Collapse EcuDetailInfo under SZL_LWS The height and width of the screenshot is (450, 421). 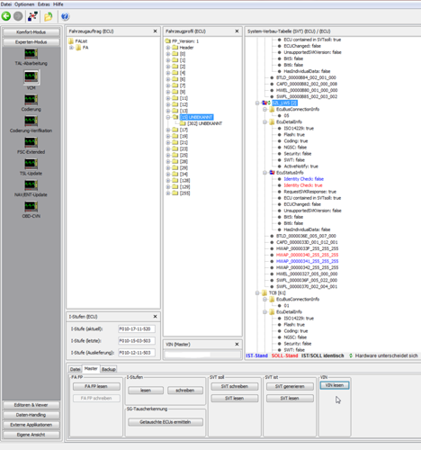(265, 121)
